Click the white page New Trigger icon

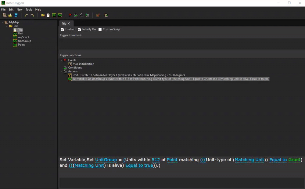click(x=48, y=15)
